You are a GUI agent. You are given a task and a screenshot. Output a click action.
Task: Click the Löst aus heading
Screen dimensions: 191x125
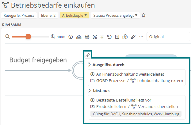pyautogui.click(x=101, y=91)
